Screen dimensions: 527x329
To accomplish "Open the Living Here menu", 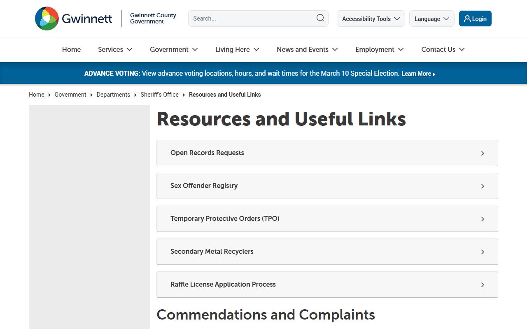I will 237,49.
